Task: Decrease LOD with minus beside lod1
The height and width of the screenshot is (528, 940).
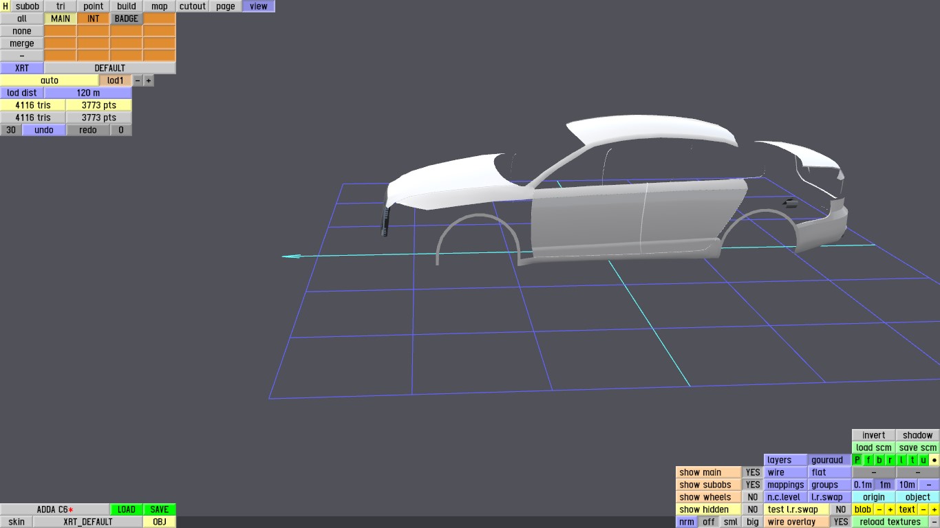Action: pyautogui.click(x=138, y=80)
